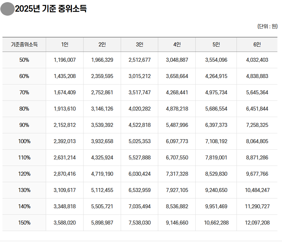Select the '50%' row label
This screenshot has height=243, width=282.
[24, 60]
